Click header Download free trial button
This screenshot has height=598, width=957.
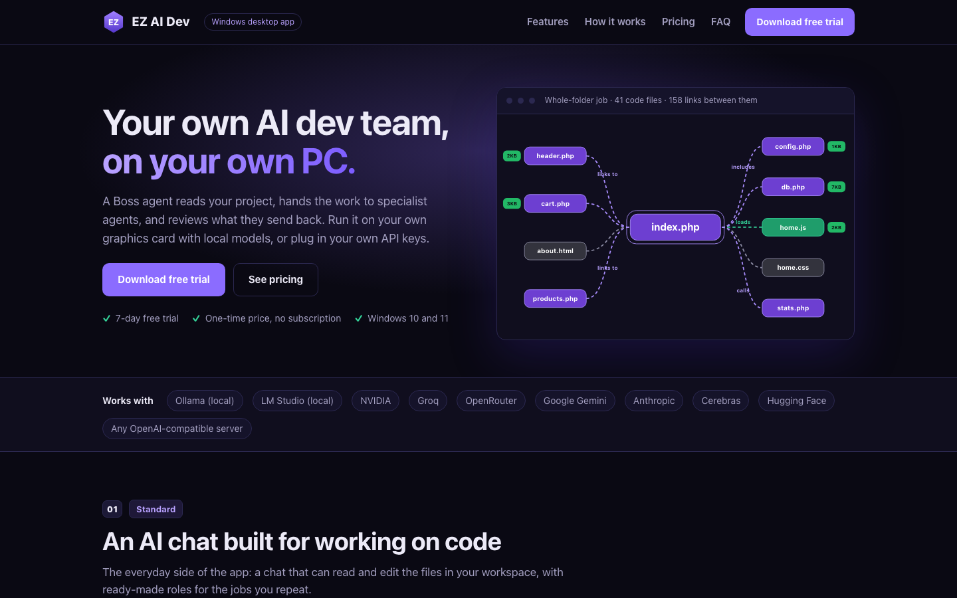click(799, 22)
